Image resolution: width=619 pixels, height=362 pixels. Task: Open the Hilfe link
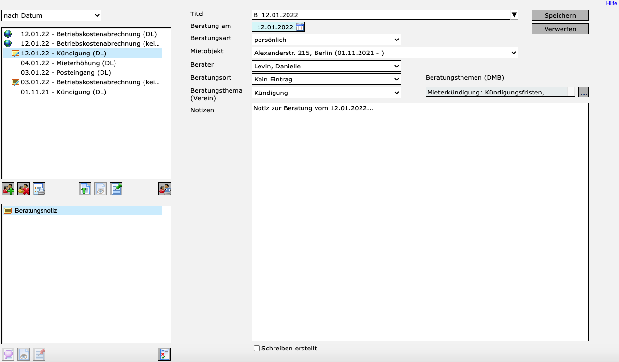(x=611, y=3)
